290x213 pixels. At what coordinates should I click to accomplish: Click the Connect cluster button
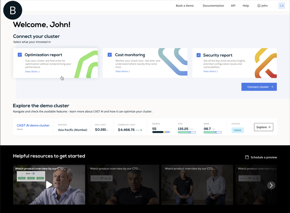259,87
